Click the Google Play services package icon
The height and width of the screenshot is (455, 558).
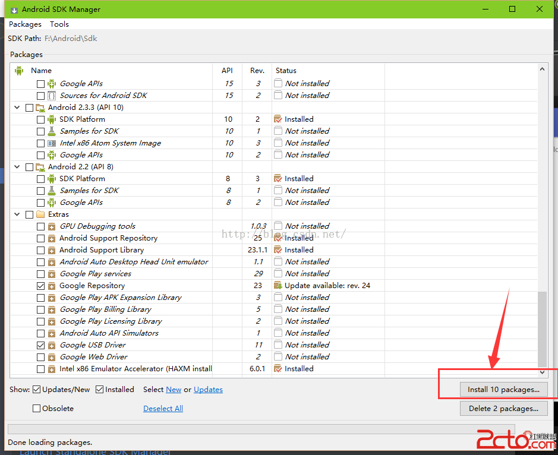(x=52, y=274)
